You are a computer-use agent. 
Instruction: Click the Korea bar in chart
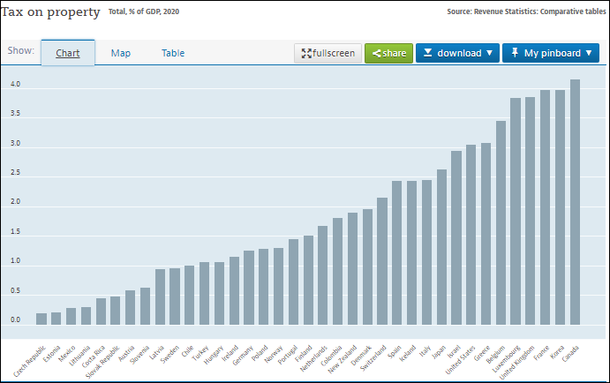coord(561,207)
